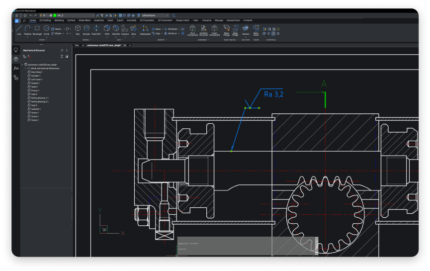
Task: Expand Block and External References node
Action: (x=25, y=68)
